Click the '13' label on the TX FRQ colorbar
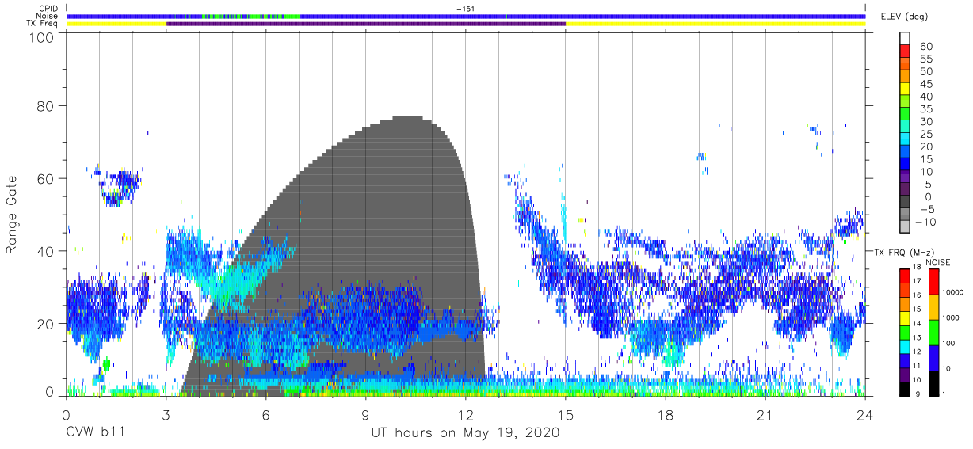The height and width of the screenshot is (449, 973). [916, 338]
